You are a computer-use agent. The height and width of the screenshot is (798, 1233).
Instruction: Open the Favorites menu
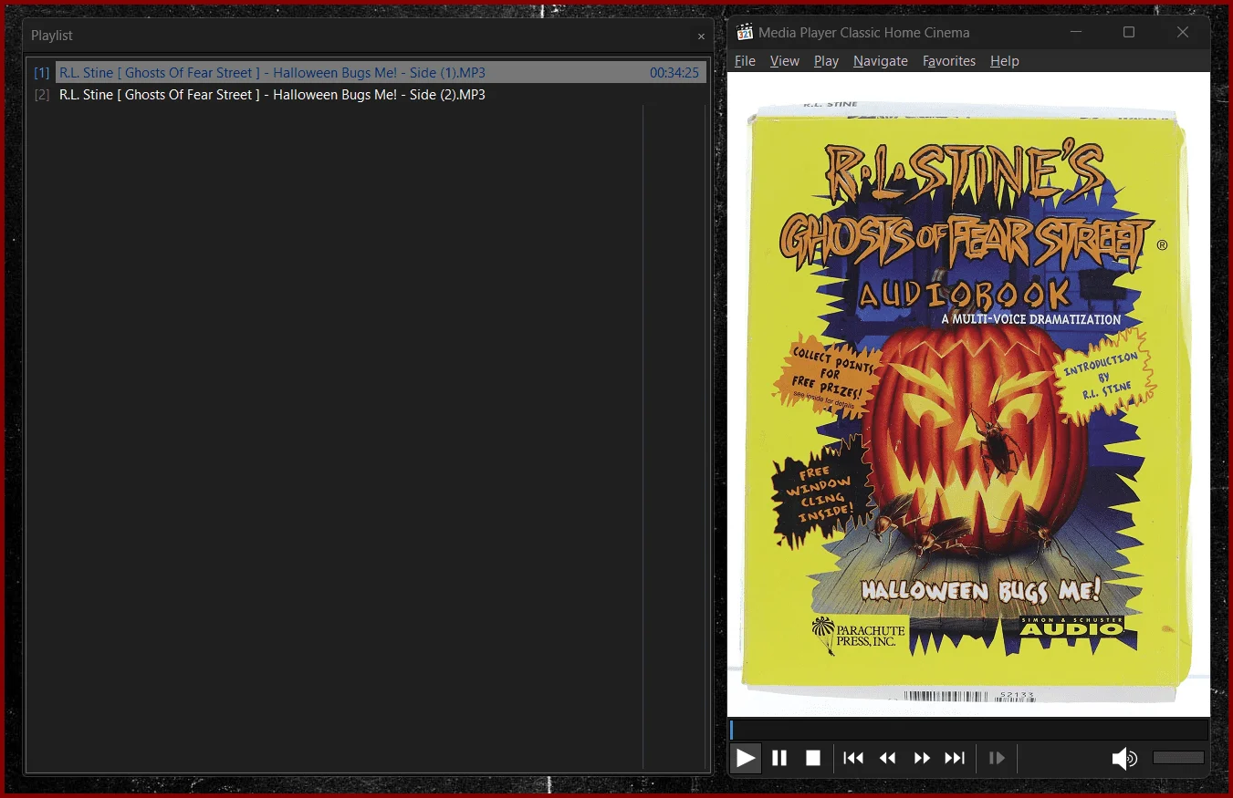949,61
